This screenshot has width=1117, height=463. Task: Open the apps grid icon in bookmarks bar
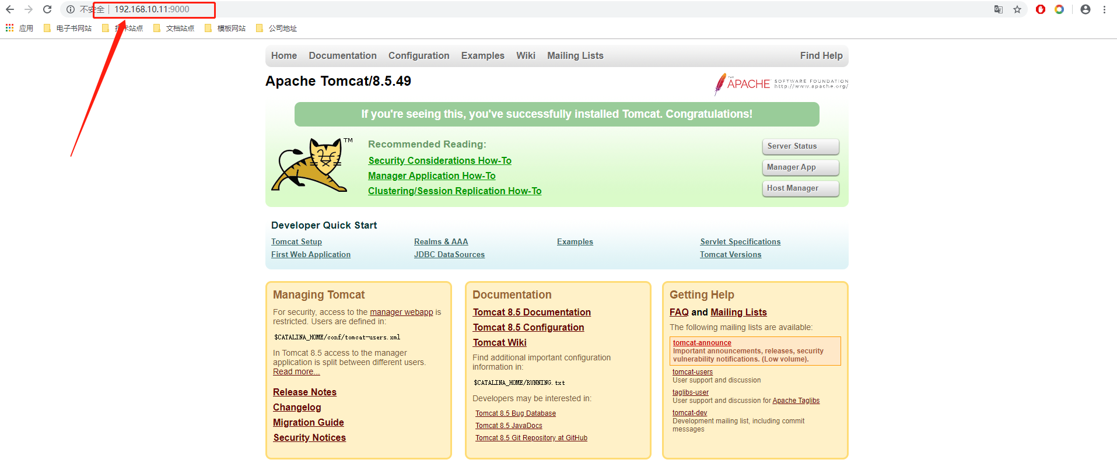point(9,28)
